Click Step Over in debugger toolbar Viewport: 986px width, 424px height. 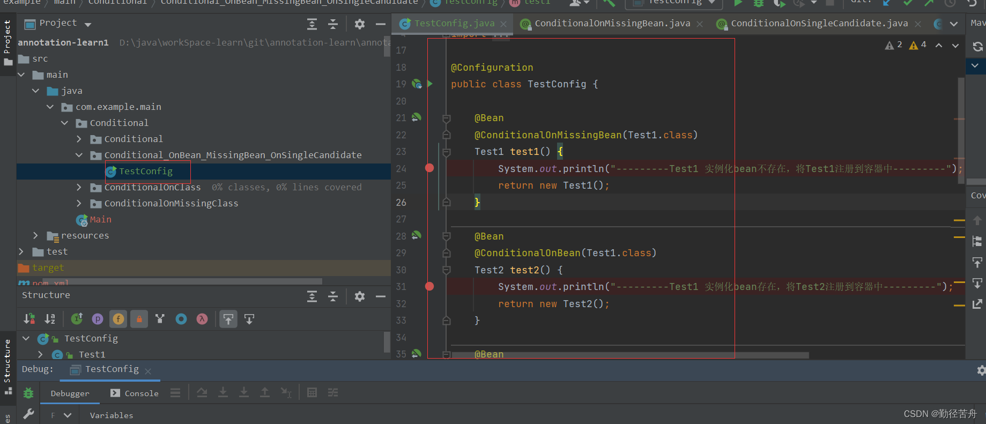coord(202,393)
